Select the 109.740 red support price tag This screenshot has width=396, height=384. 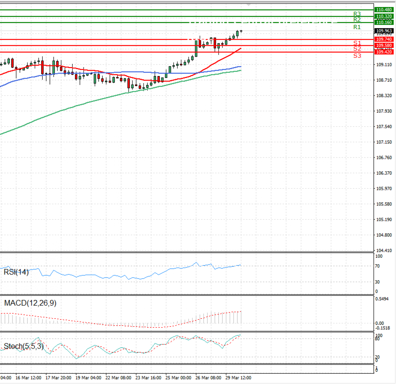pyautogui.click(x=384, y=39)
